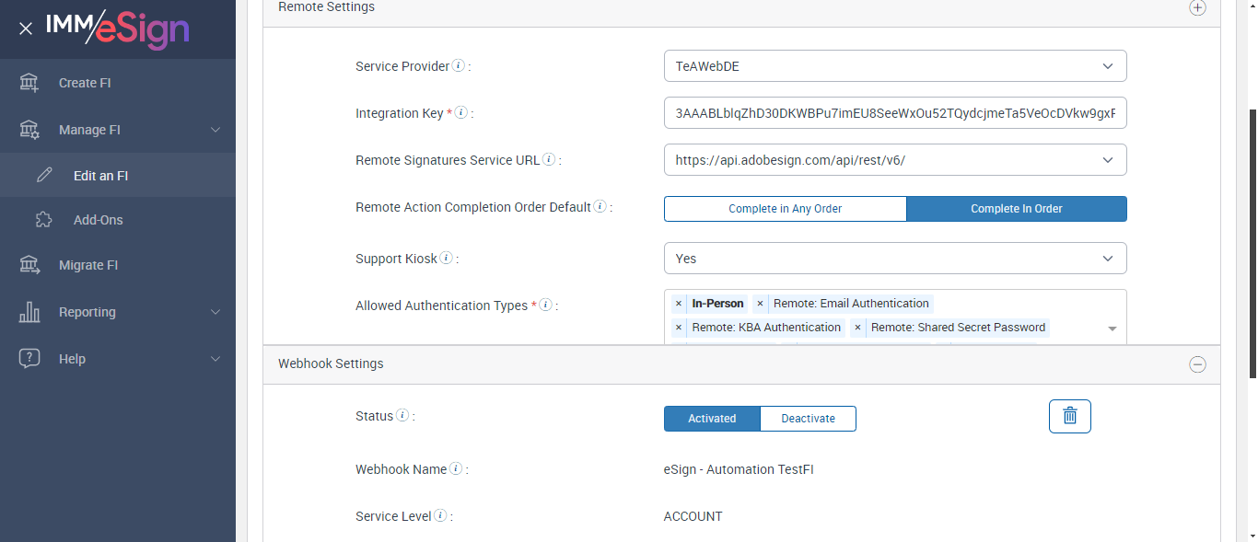This screenshot has height=542, width=1258.
Task: Remove the Remote: KBA Authentication tag
Action: pyautogui.click(x=679, y=328)
